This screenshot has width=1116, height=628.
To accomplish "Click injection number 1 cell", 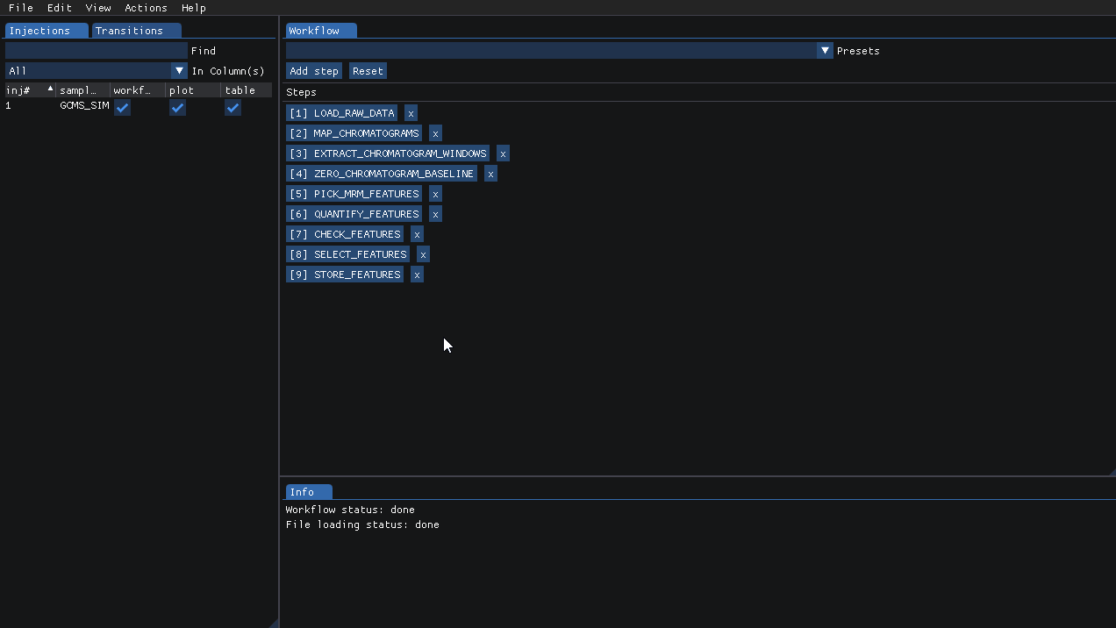I will 9,105.
